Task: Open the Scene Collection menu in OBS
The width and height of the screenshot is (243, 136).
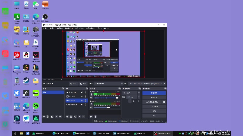Action: (x=90, y=28)
